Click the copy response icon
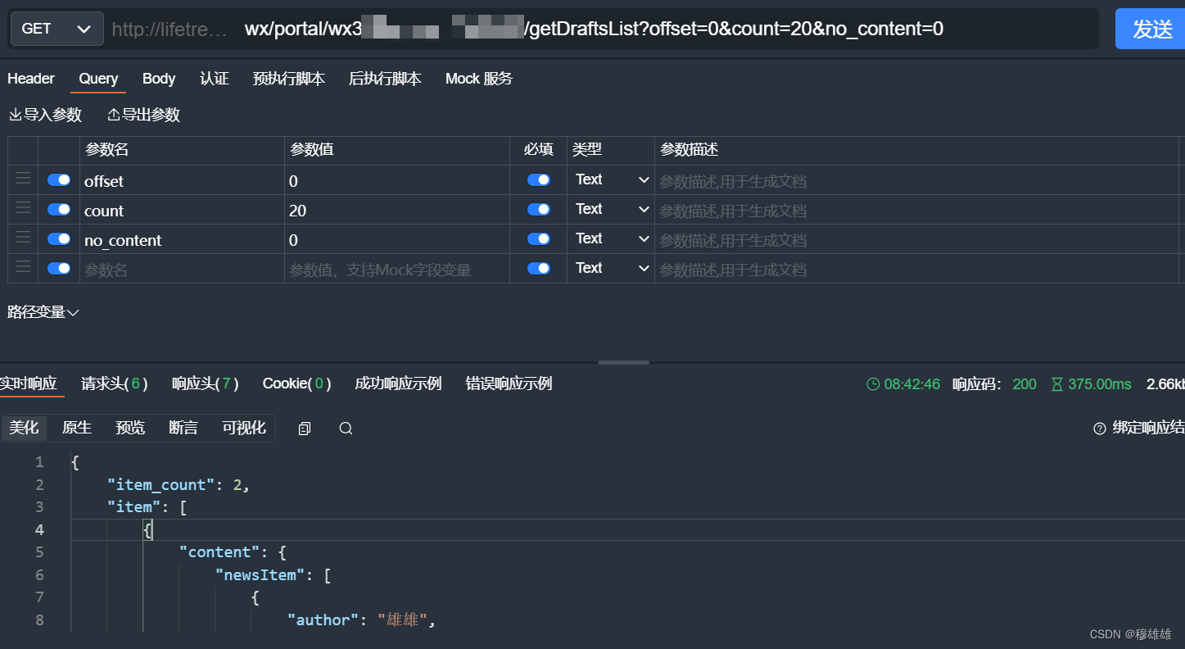Viewport: 1185px width, 649px height. pos(305,429)
